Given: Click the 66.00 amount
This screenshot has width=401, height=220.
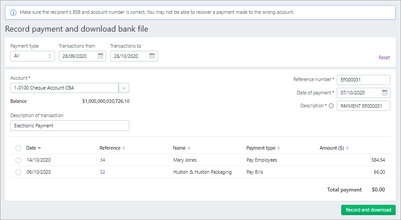Looking at the screenshot, I should coord(379,172).
